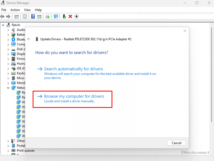Open the Action menu
Viewport: 214px width, 161px height.
[x=15, y=10]
